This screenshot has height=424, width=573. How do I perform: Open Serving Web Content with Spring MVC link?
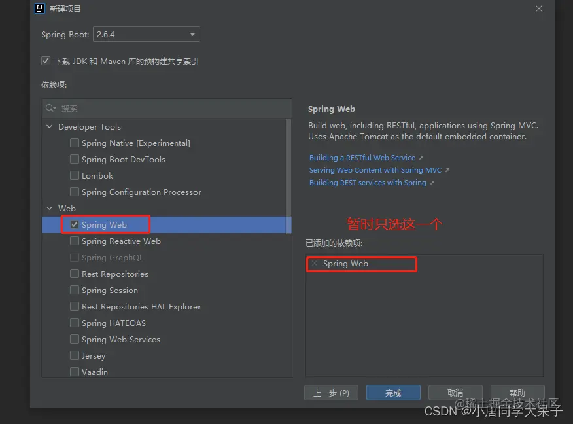[x=375, y=170]
